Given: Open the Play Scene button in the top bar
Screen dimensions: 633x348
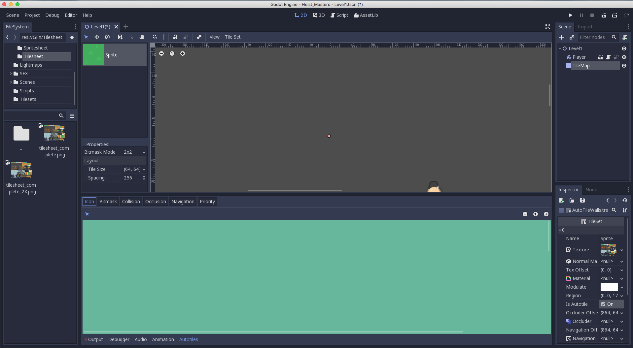Looking at the screenshot, I should tap(604, 15).
